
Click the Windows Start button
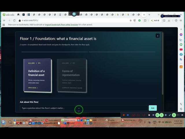click(x=3, y=122)
